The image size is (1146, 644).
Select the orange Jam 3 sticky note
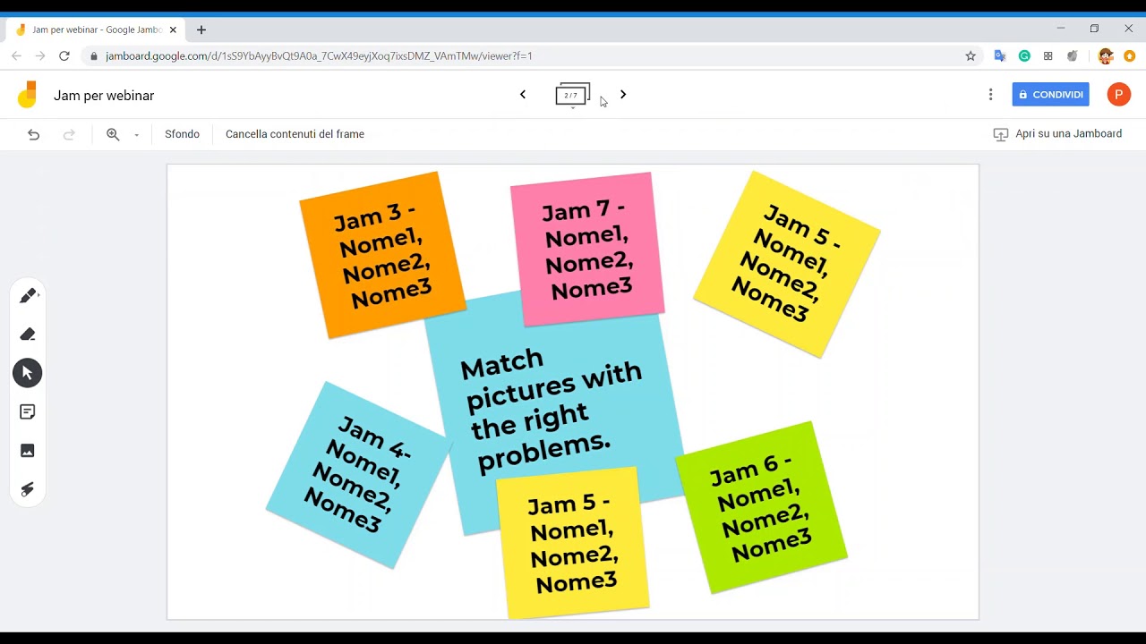[382, 255]
